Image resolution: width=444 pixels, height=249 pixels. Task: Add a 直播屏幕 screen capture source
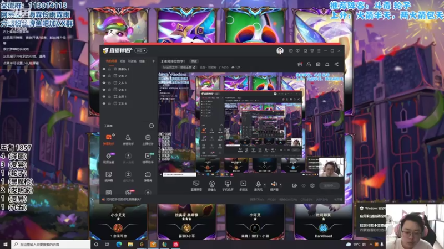(x=196, y=186)
